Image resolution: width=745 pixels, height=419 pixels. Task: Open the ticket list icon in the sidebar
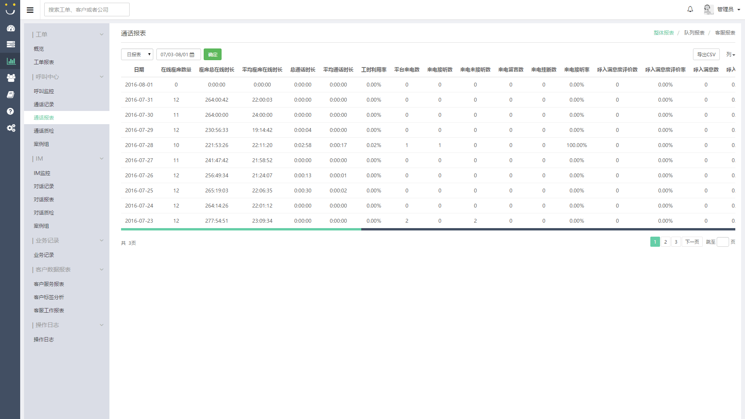click(x=10, y=44)
